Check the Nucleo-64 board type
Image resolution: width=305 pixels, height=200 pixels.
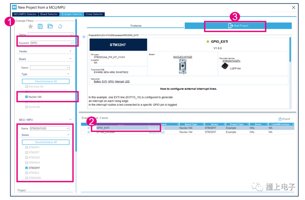[x=26, y=107]
